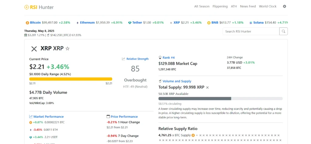Click the bank icon beside $3.20T market cap
311x144 pixels.
[26, 35]
